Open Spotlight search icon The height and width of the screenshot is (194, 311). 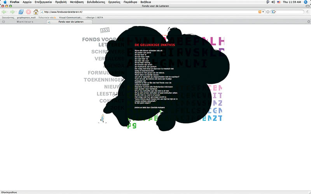306,2
